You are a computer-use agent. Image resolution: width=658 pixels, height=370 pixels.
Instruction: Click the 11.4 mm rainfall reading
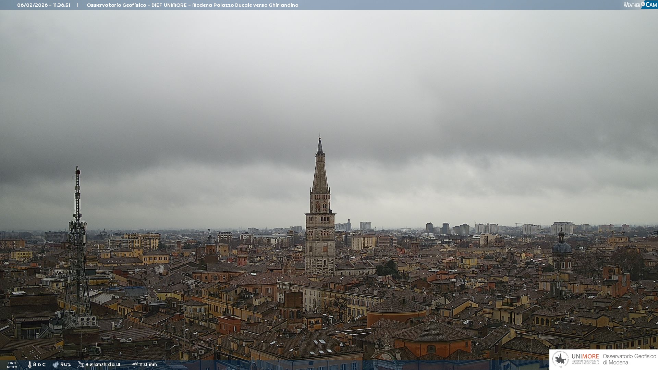coord(148,365)
